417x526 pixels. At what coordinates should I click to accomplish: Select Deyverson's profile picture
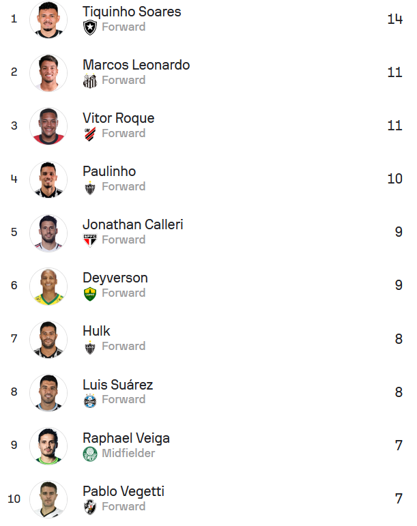pos(48,286)
